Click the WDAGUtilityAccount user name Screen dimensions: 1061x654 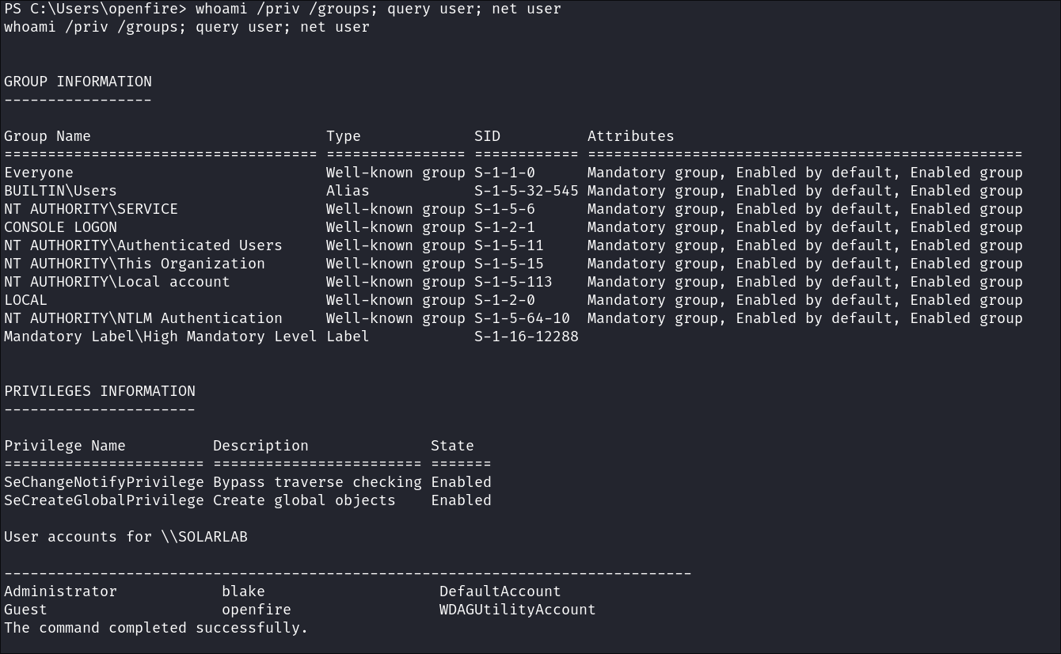(x=517, y=610)
